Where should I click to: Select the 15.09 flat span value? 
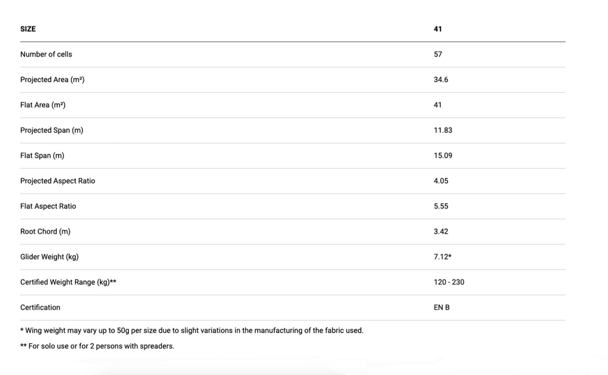[x=443, y=156]
